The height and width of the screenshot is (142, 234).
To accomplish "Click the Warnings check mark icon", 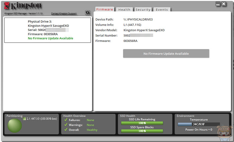I will pyautogui.click(x=66, y=125).
